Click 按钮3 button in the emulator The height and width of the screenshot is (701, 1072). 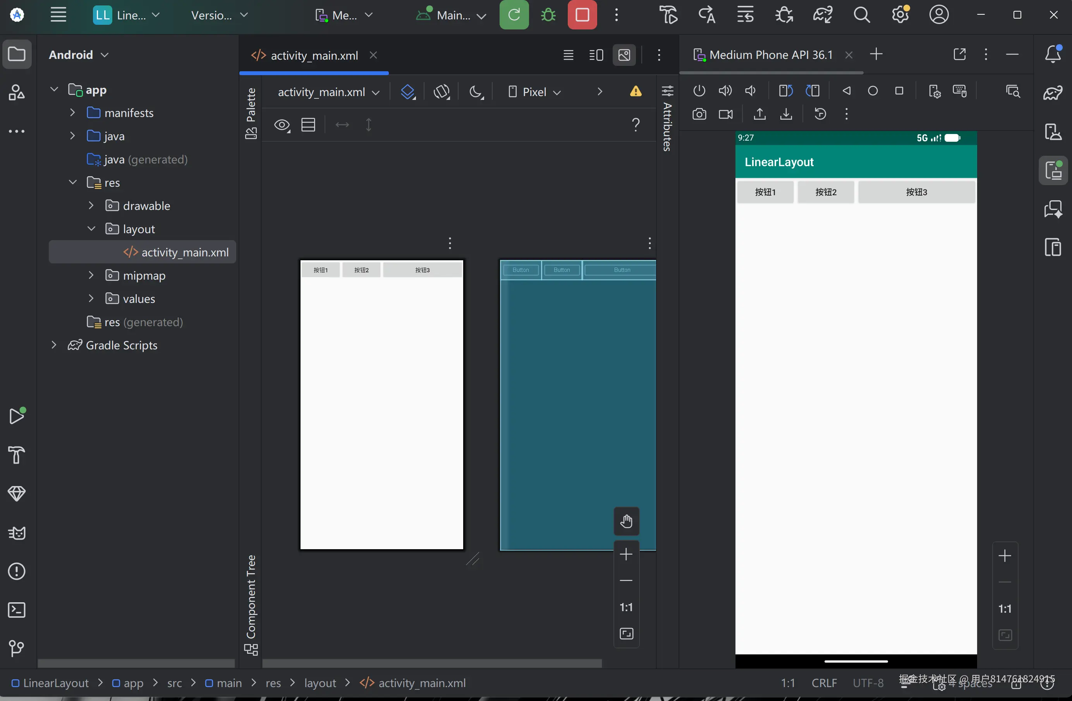pos(916,192)
